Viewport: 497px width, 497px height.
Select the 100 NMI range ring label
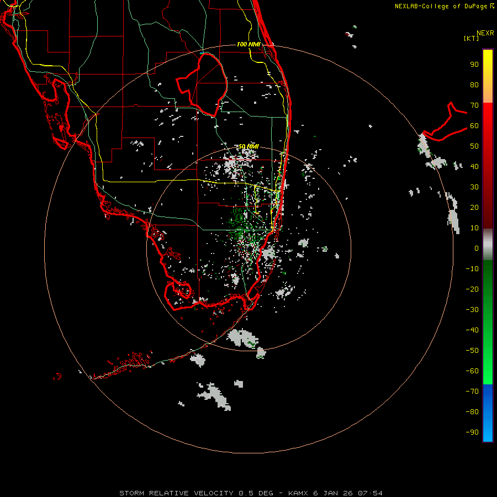coord(248,44)
